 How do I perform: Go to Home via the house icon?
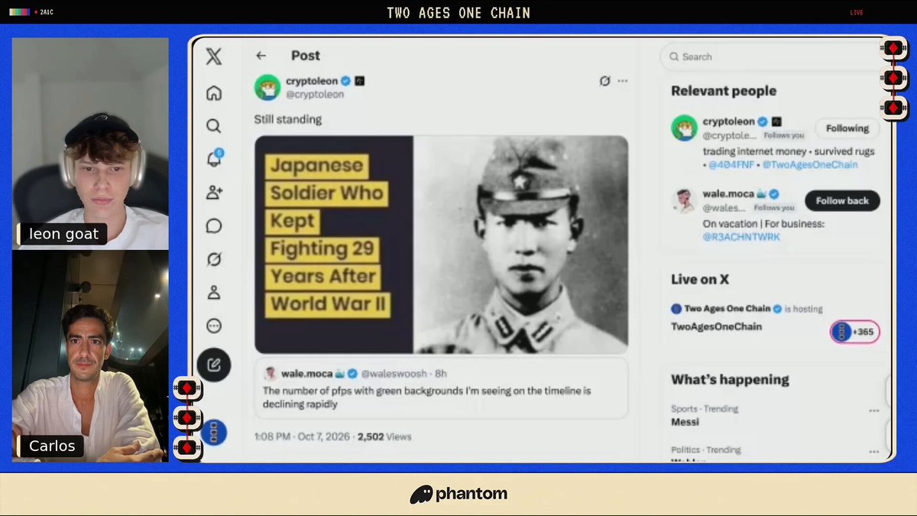click(214, 93)
